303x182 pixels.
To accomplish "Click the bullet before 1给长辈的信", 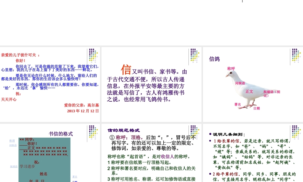I will click(209, 141).
